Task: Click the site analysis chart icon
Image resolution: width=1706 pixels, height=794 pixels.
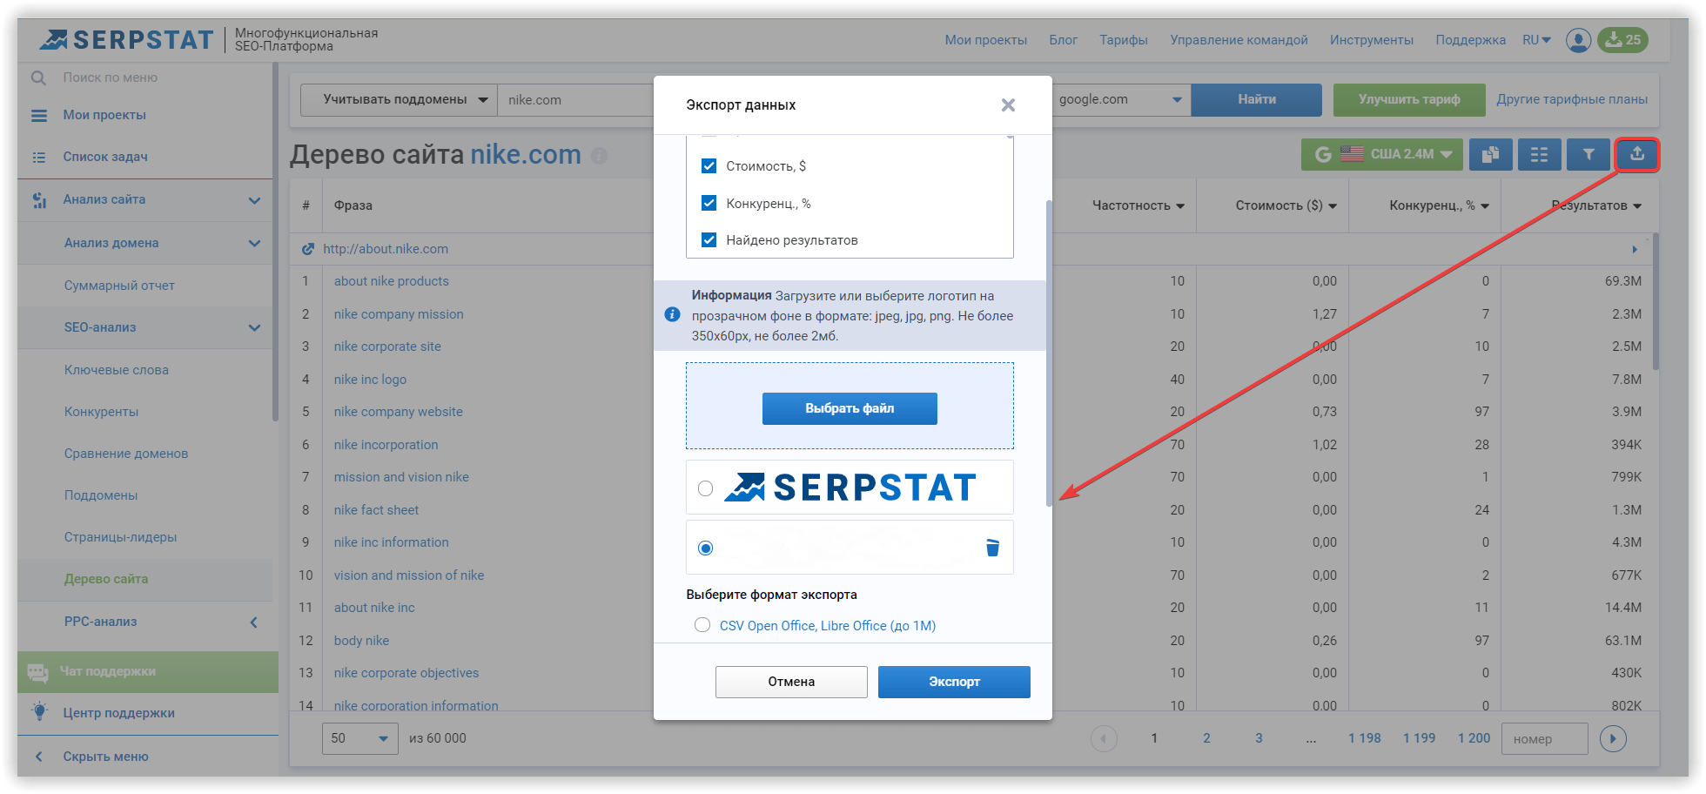Action: point(39,200)
